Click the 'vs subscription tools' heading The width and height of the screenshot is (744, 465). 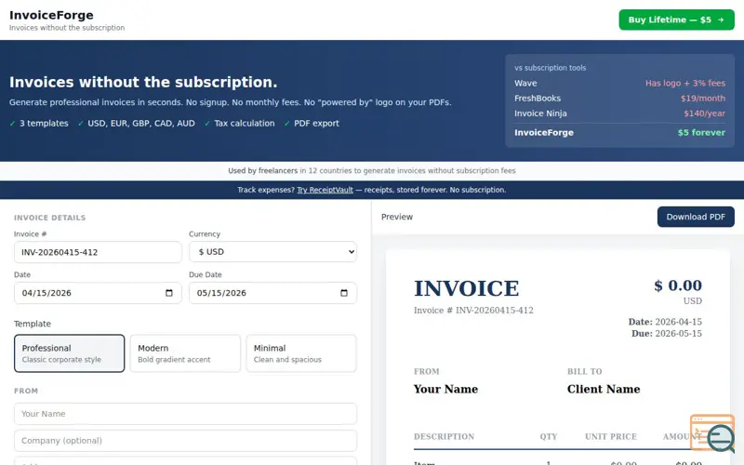pyautogui.click(x=550, y=68)
